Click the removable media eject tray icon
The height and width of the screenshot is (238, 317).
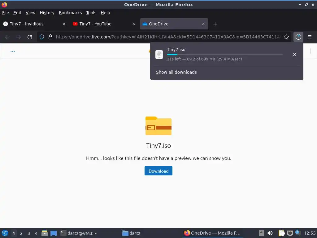click(261, 233)
